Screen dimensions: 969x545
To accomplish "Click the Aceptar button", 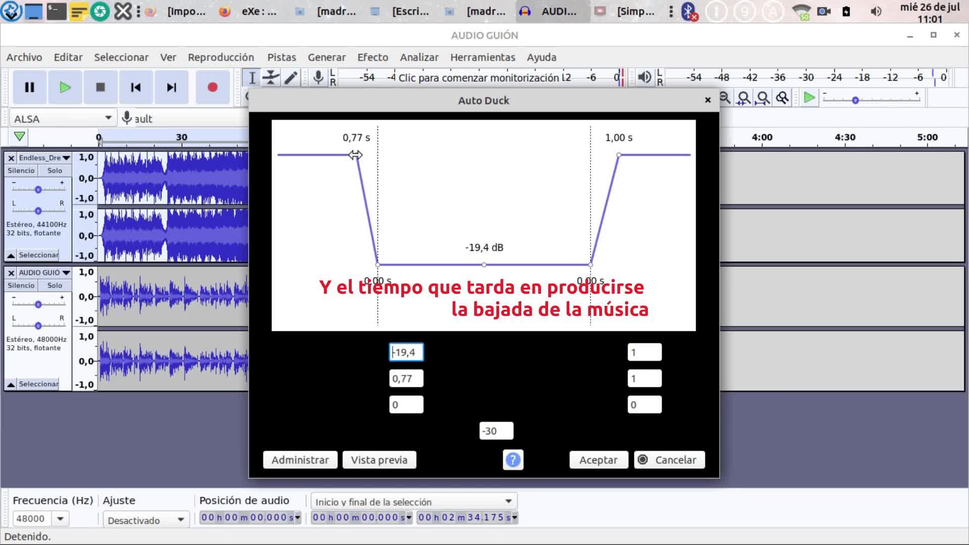I will click(x=598, y=460).
